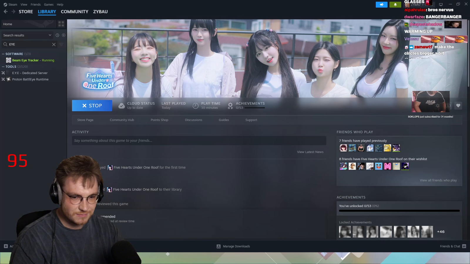Click the header achievements 0/53 progress bar
The image size is (470, 264).
pos(255,108)
